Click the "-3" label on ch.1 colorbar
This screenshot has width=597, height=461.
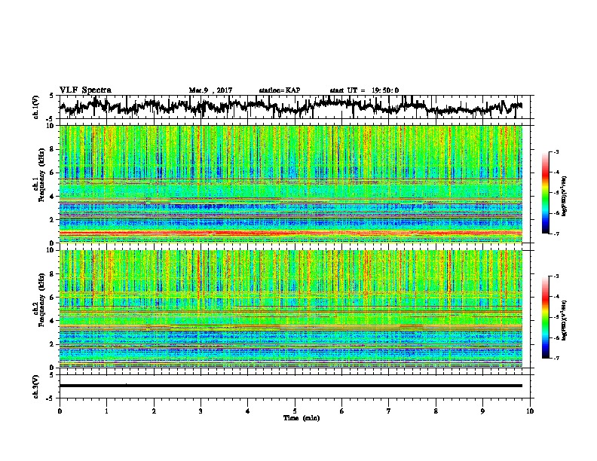[556, 152]
